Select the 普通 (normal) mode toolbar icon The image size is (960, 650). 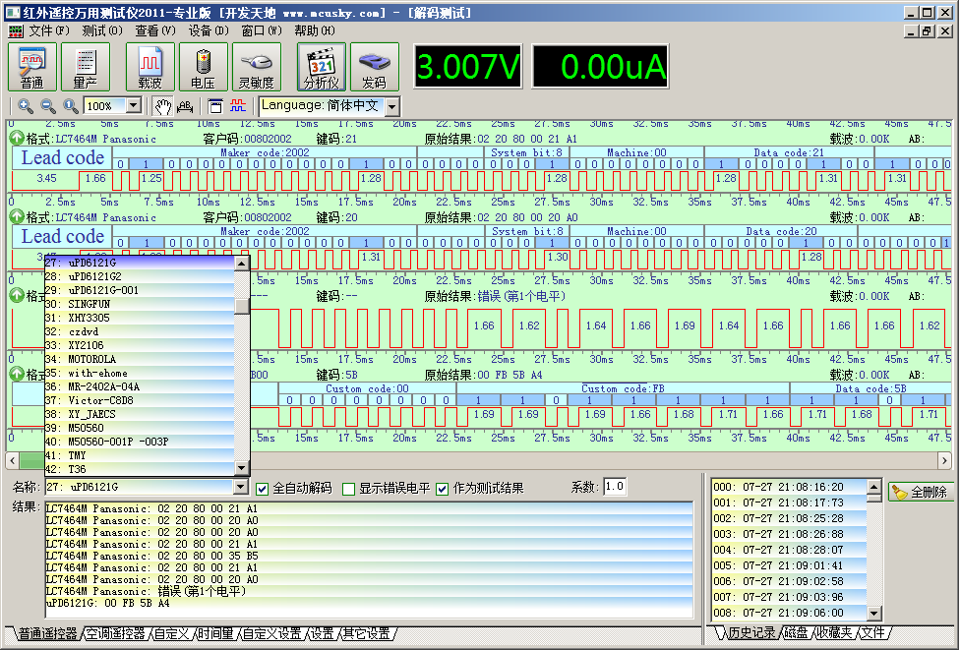pos(32,67)
